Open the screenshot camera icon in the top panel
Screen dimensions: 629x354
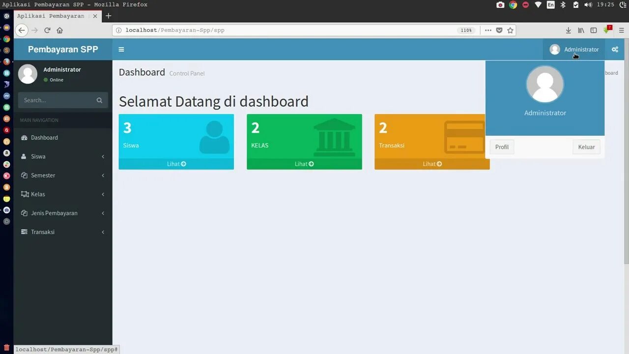click(500, 4)
